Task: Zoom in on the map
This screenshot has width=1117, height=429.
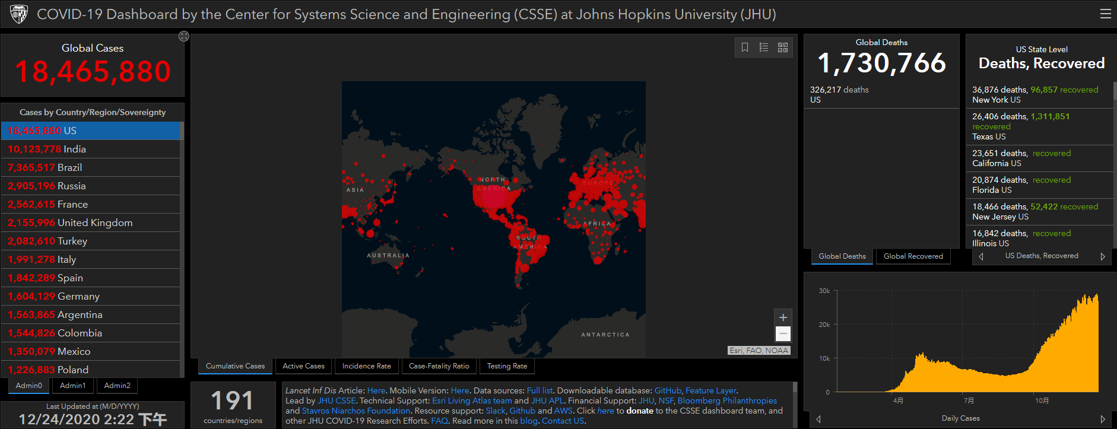Action: tap(783, 317)
